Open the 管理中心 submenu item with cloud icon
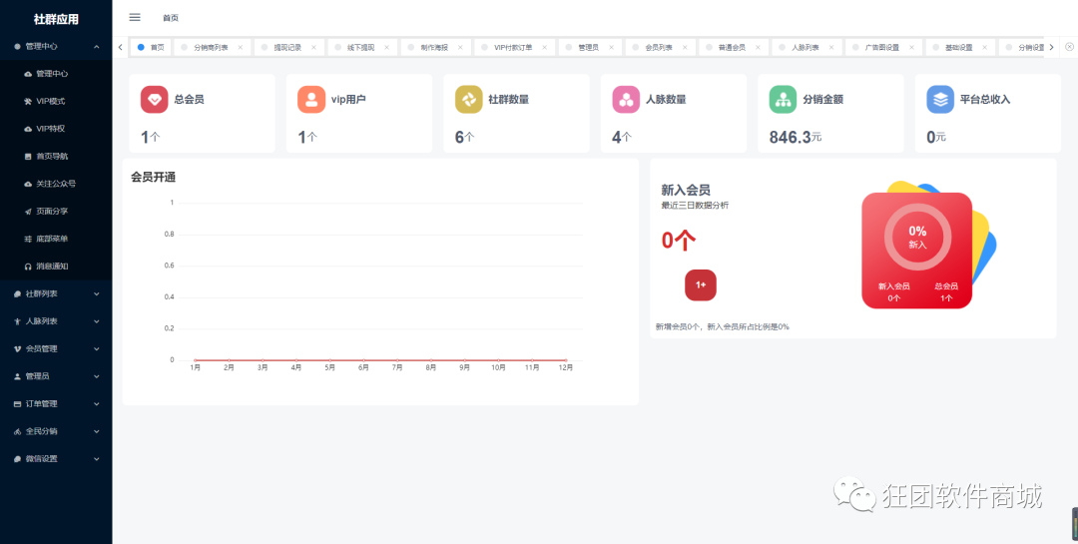The width and height of the screenshot is (1078, 544). (x=56, y=74)
